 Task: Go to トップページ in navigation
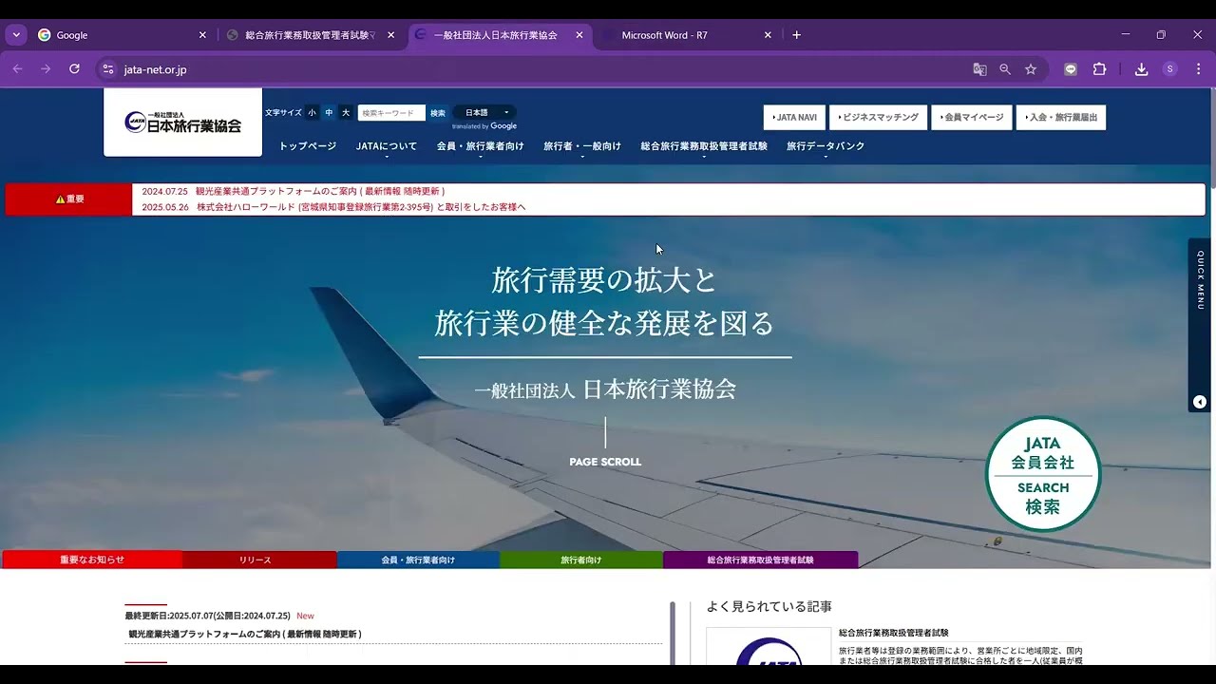tap(308, 146)
